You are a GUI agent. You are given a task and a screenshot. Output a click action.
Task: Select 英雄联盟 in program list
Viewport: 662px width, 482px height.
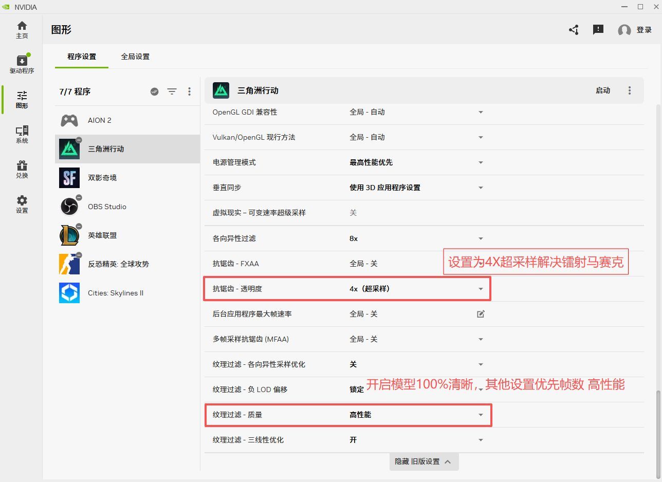point(127,235)
